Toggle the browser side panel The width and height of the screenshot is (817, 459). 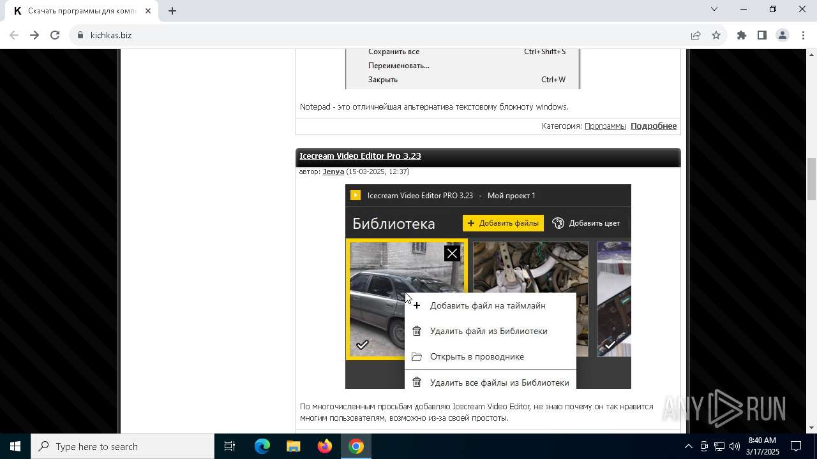[762, 35]
